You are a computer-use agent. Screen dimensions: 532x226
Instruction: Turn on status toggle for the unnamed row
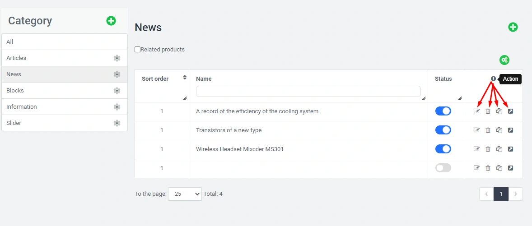click(443, 168)
